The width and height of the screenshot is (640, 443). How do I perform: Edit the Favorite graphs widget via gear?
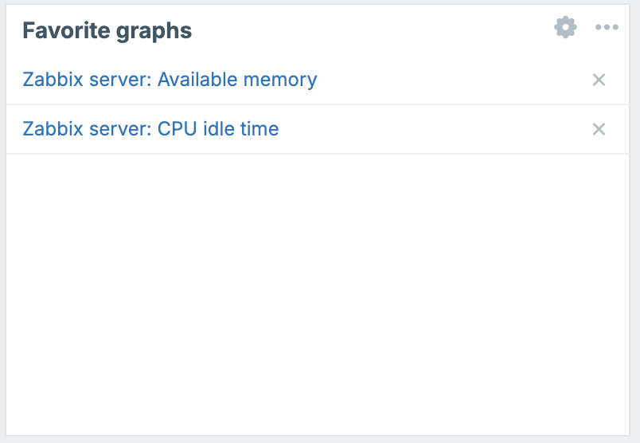tap(565, 27)
